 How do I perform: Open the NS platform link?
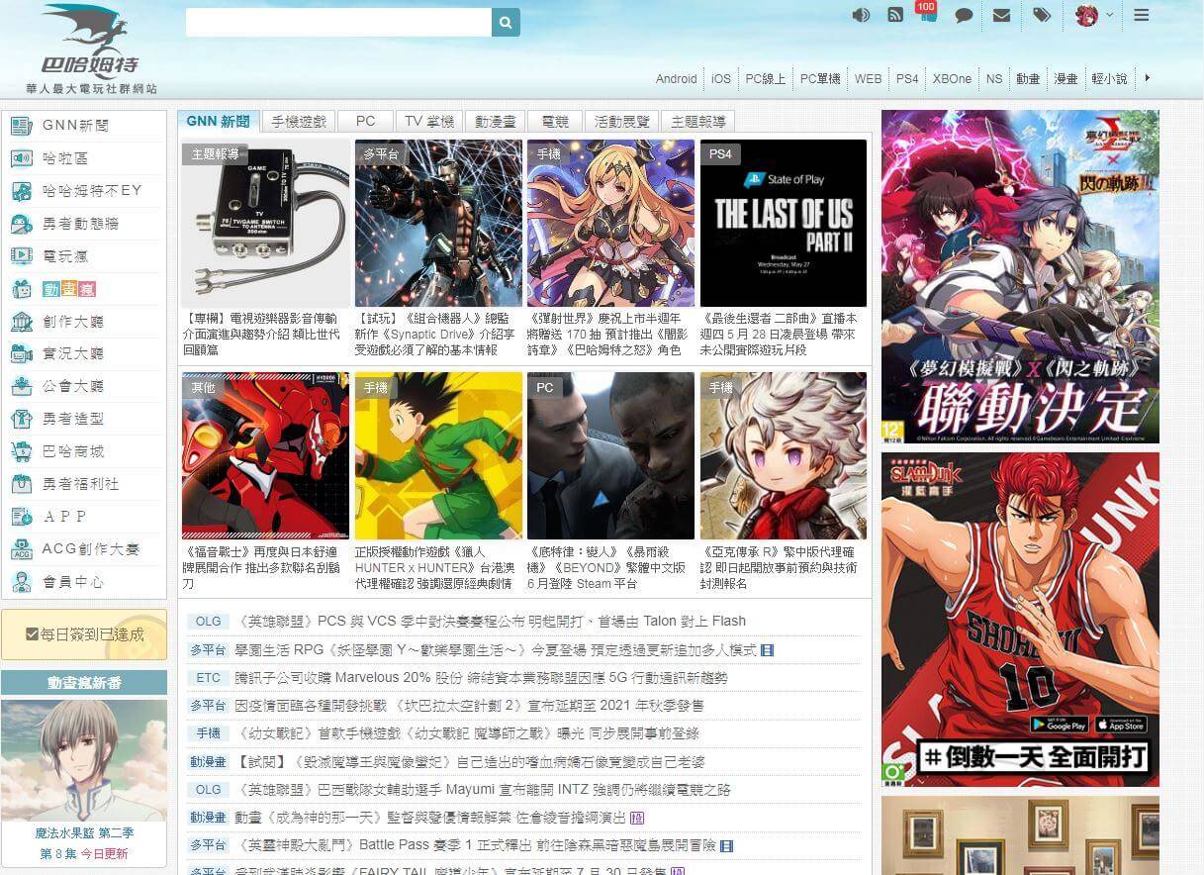tap(994, 78)
